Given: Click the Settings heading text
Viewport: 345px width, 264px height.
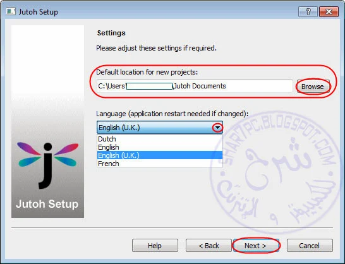Looking at the screenshot, I should click(x=111, y=33).
